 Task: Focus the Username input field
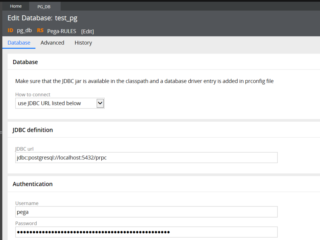pyautogui.click(x=146, y=212)
